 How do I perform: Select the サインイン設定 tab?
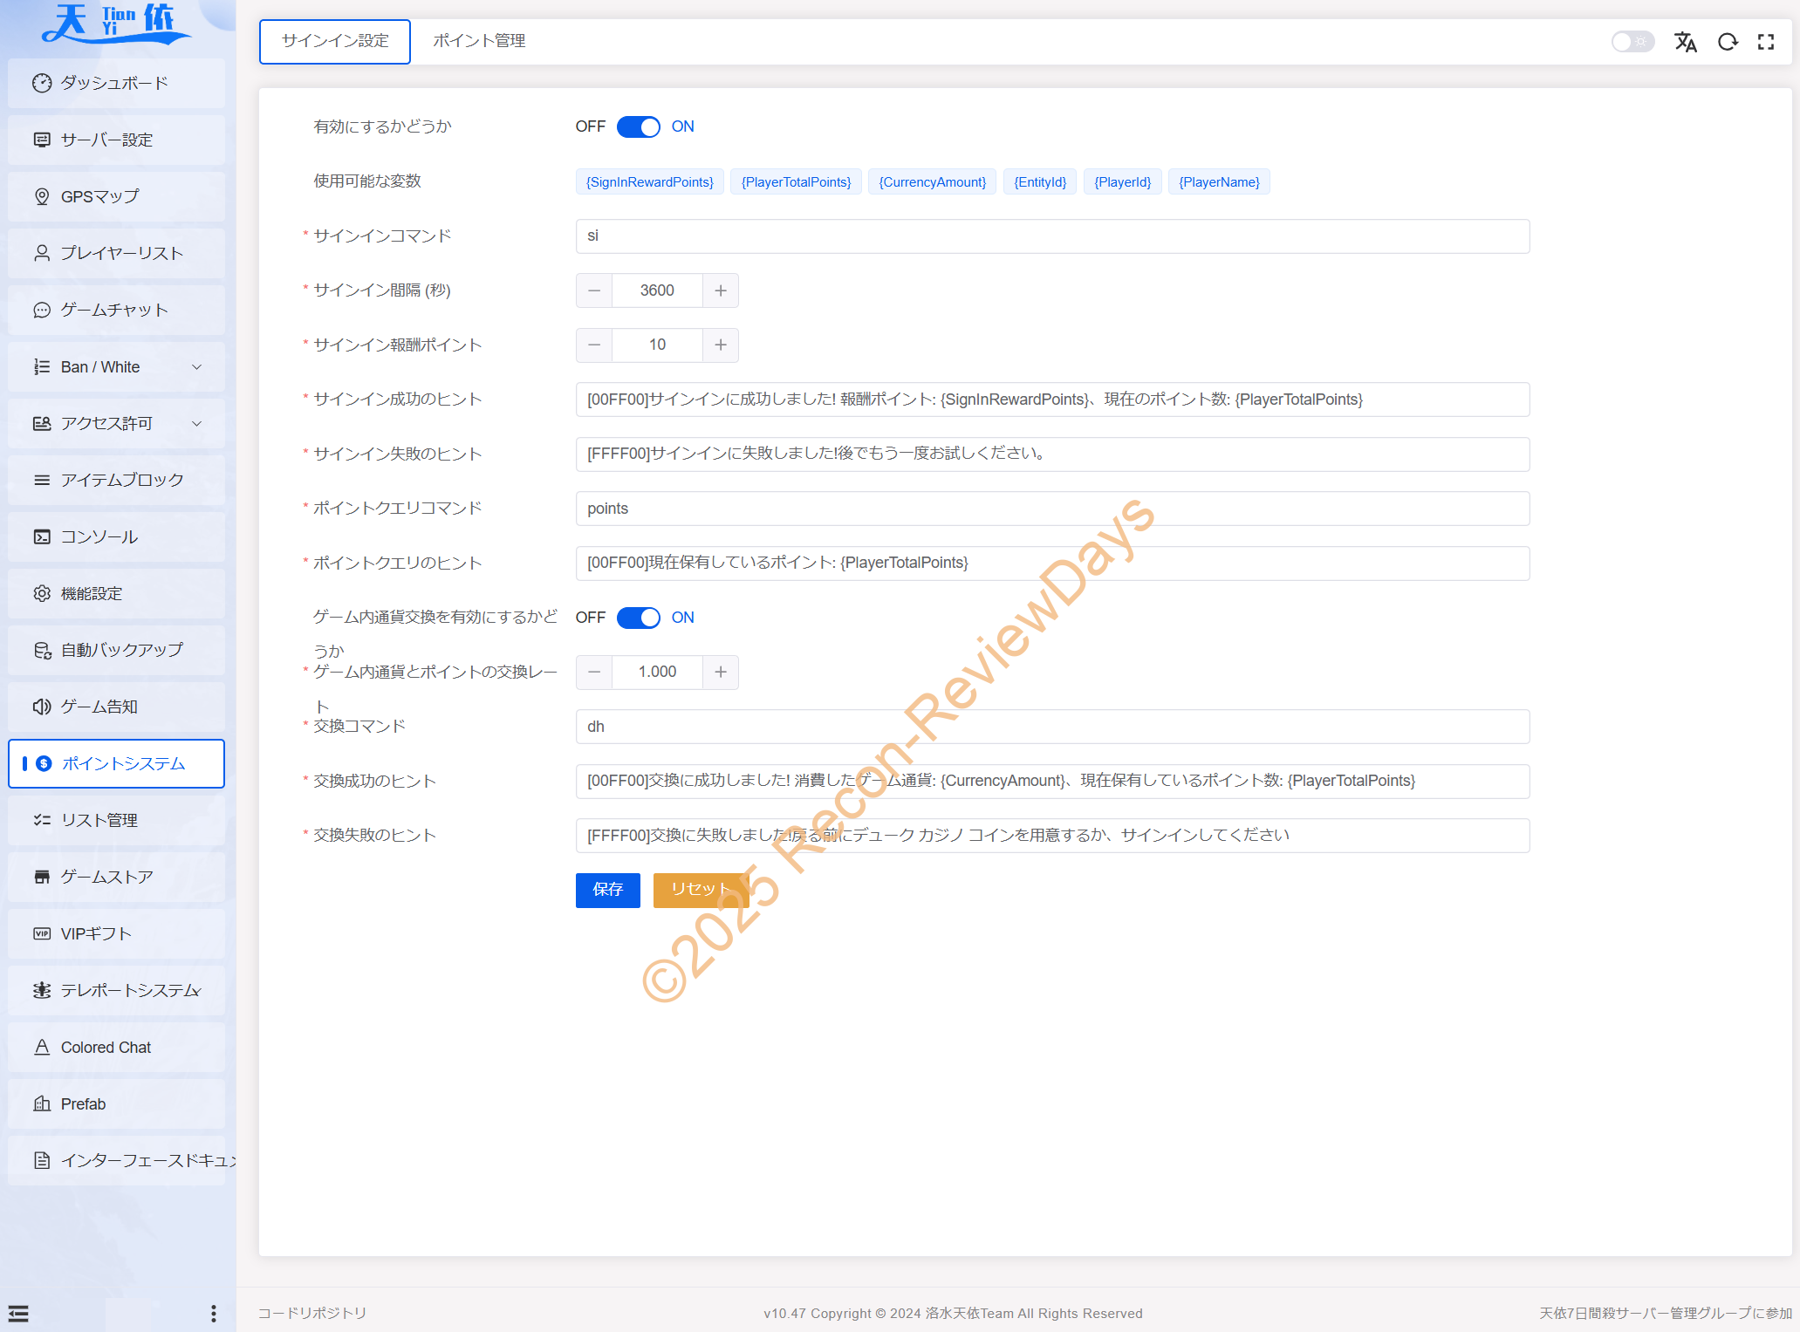(x=335, y=41)
